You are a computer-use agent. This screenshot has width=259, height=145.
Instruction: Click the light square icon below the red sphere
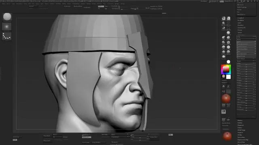coord(223,112)
